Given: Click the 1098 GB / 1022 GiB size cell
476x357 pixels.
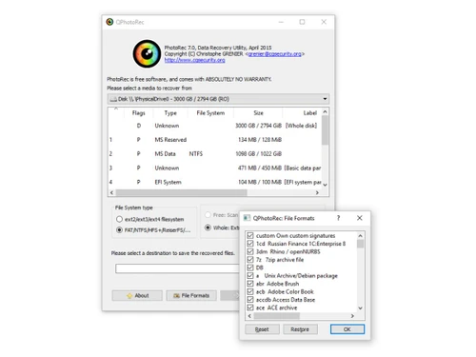Looking at the screenshot, I should tap(258, 154).
